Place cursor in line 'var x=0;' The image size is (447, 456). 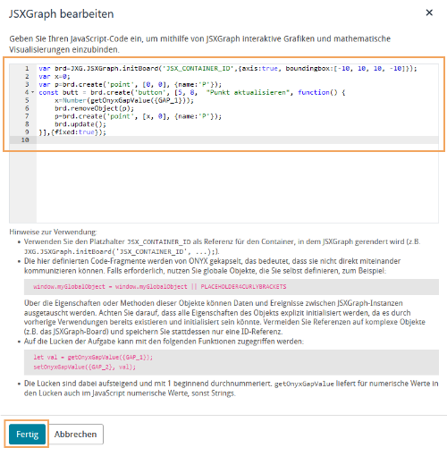click(55, 77)
